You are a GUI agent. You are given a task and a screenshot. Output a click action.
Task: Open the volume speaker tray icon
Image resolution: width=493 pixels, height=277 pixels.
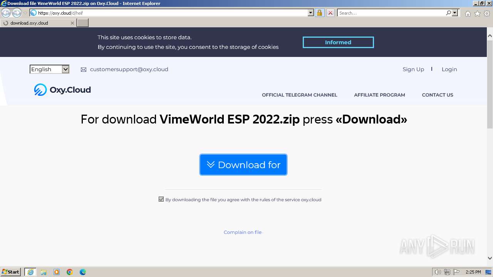pyautogui.click(x=438, y=272)
